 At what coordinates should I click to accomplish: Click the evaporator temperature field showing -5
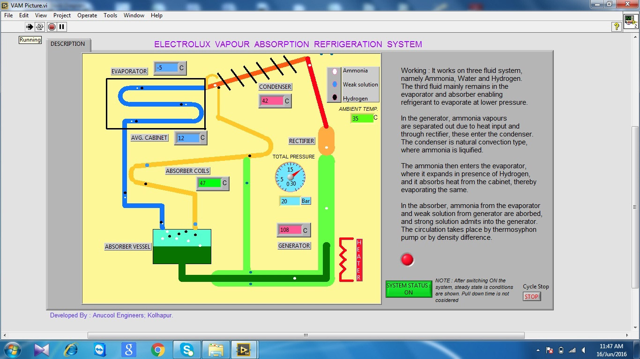tap(167, 68)
